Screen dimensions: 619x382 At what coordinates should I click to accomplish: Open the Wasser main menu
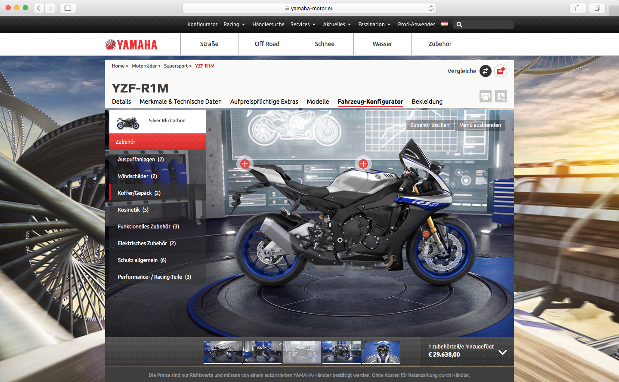coord(382,44)
